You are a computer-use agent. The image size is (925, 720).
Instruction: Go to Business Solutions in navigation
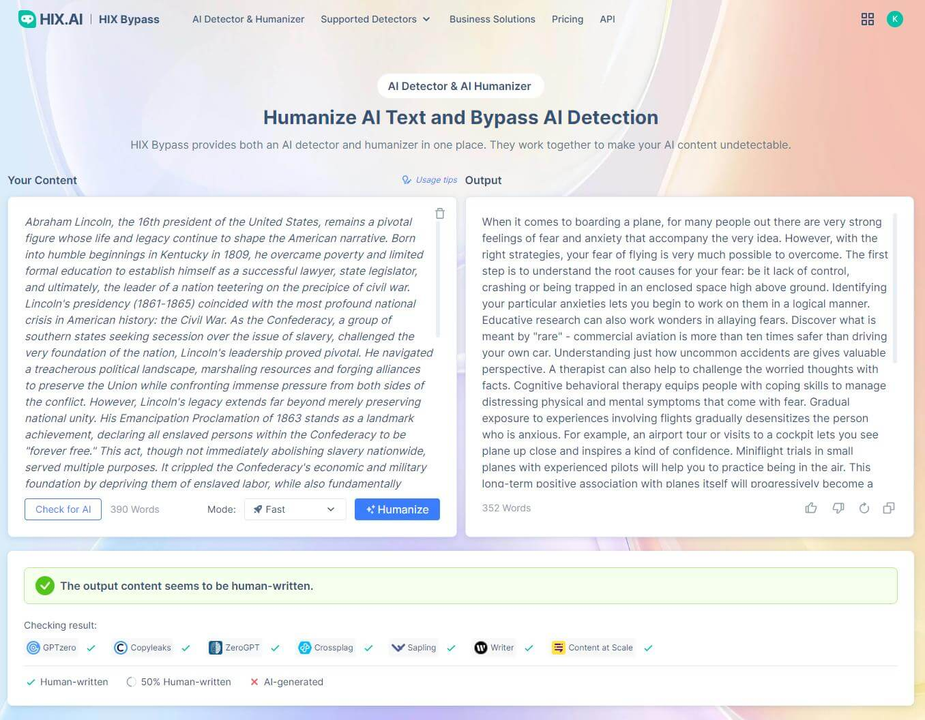(492, 19)
